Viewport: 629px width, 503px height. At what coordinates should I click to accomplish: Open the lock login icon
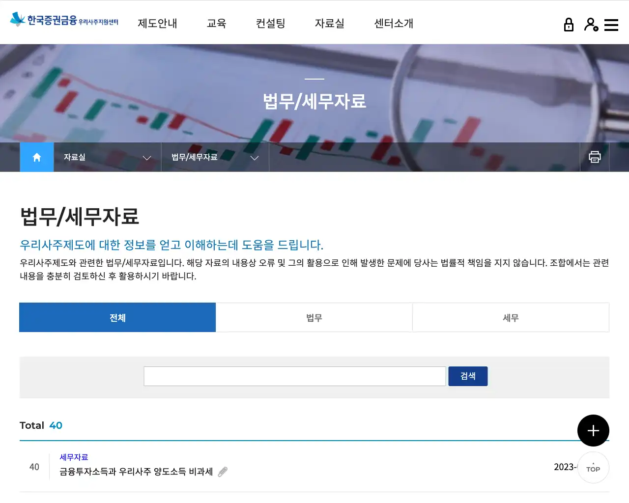pyautogui.click(x=569, y=25)
